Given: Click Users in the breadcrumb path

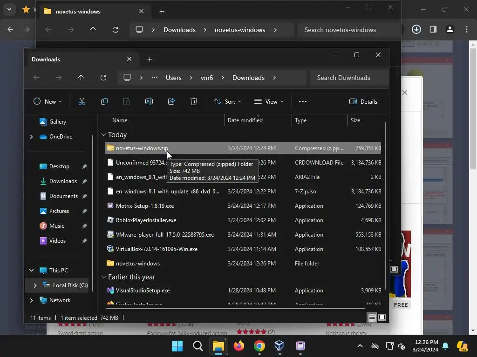Looking at the screenshot, I should tap(174, 78).
